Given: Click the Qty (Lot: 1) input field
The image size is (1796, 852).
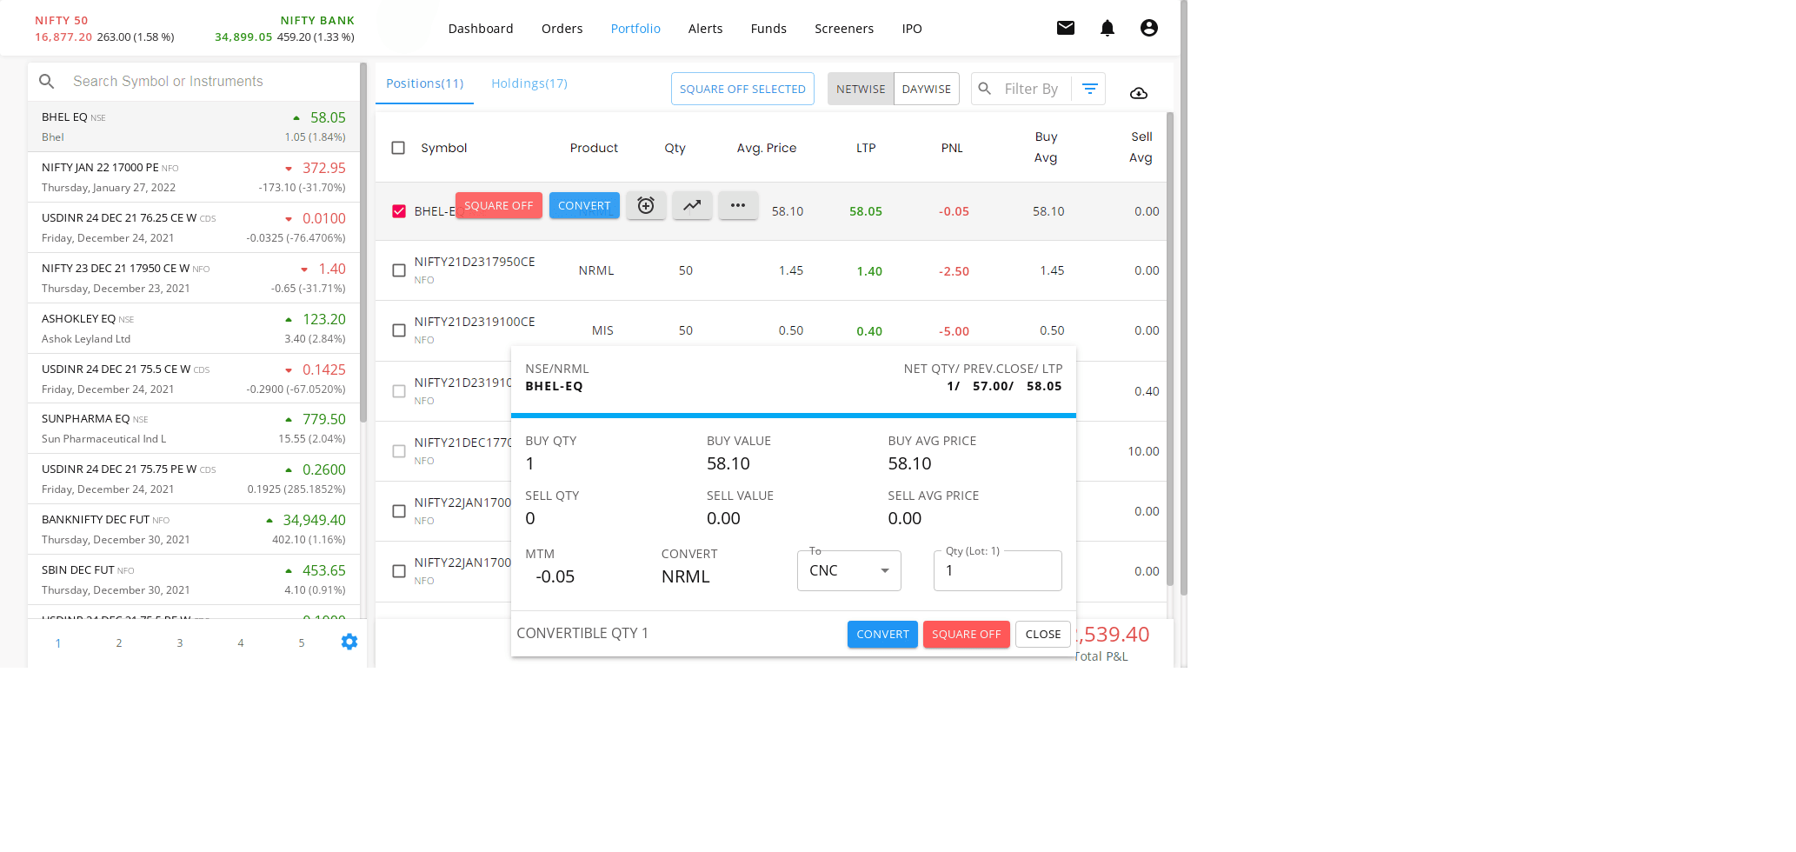Looking at the screenshot, I should click(997, 571).
